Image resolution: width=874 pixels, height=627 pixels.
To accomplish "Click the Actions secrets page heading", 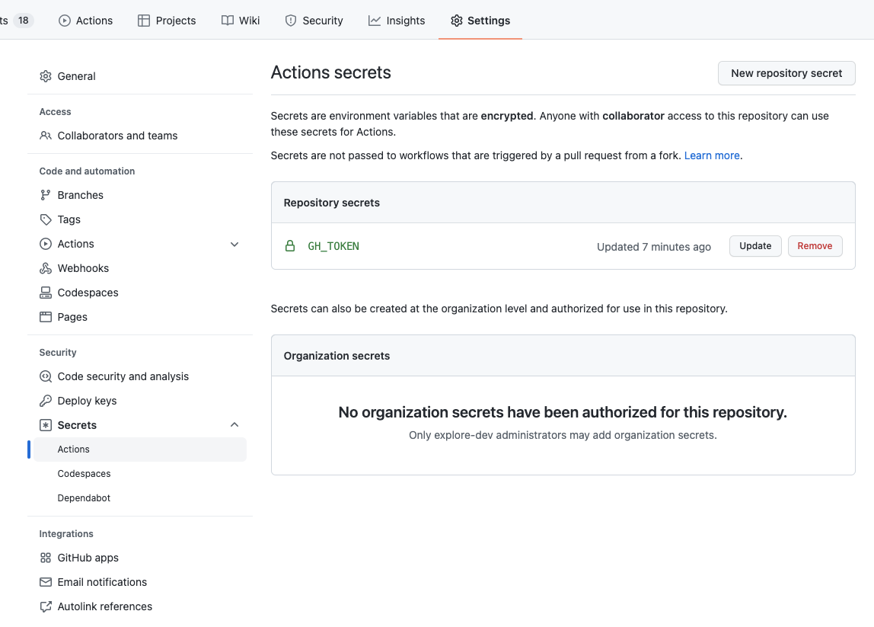I will coord(331,72).
